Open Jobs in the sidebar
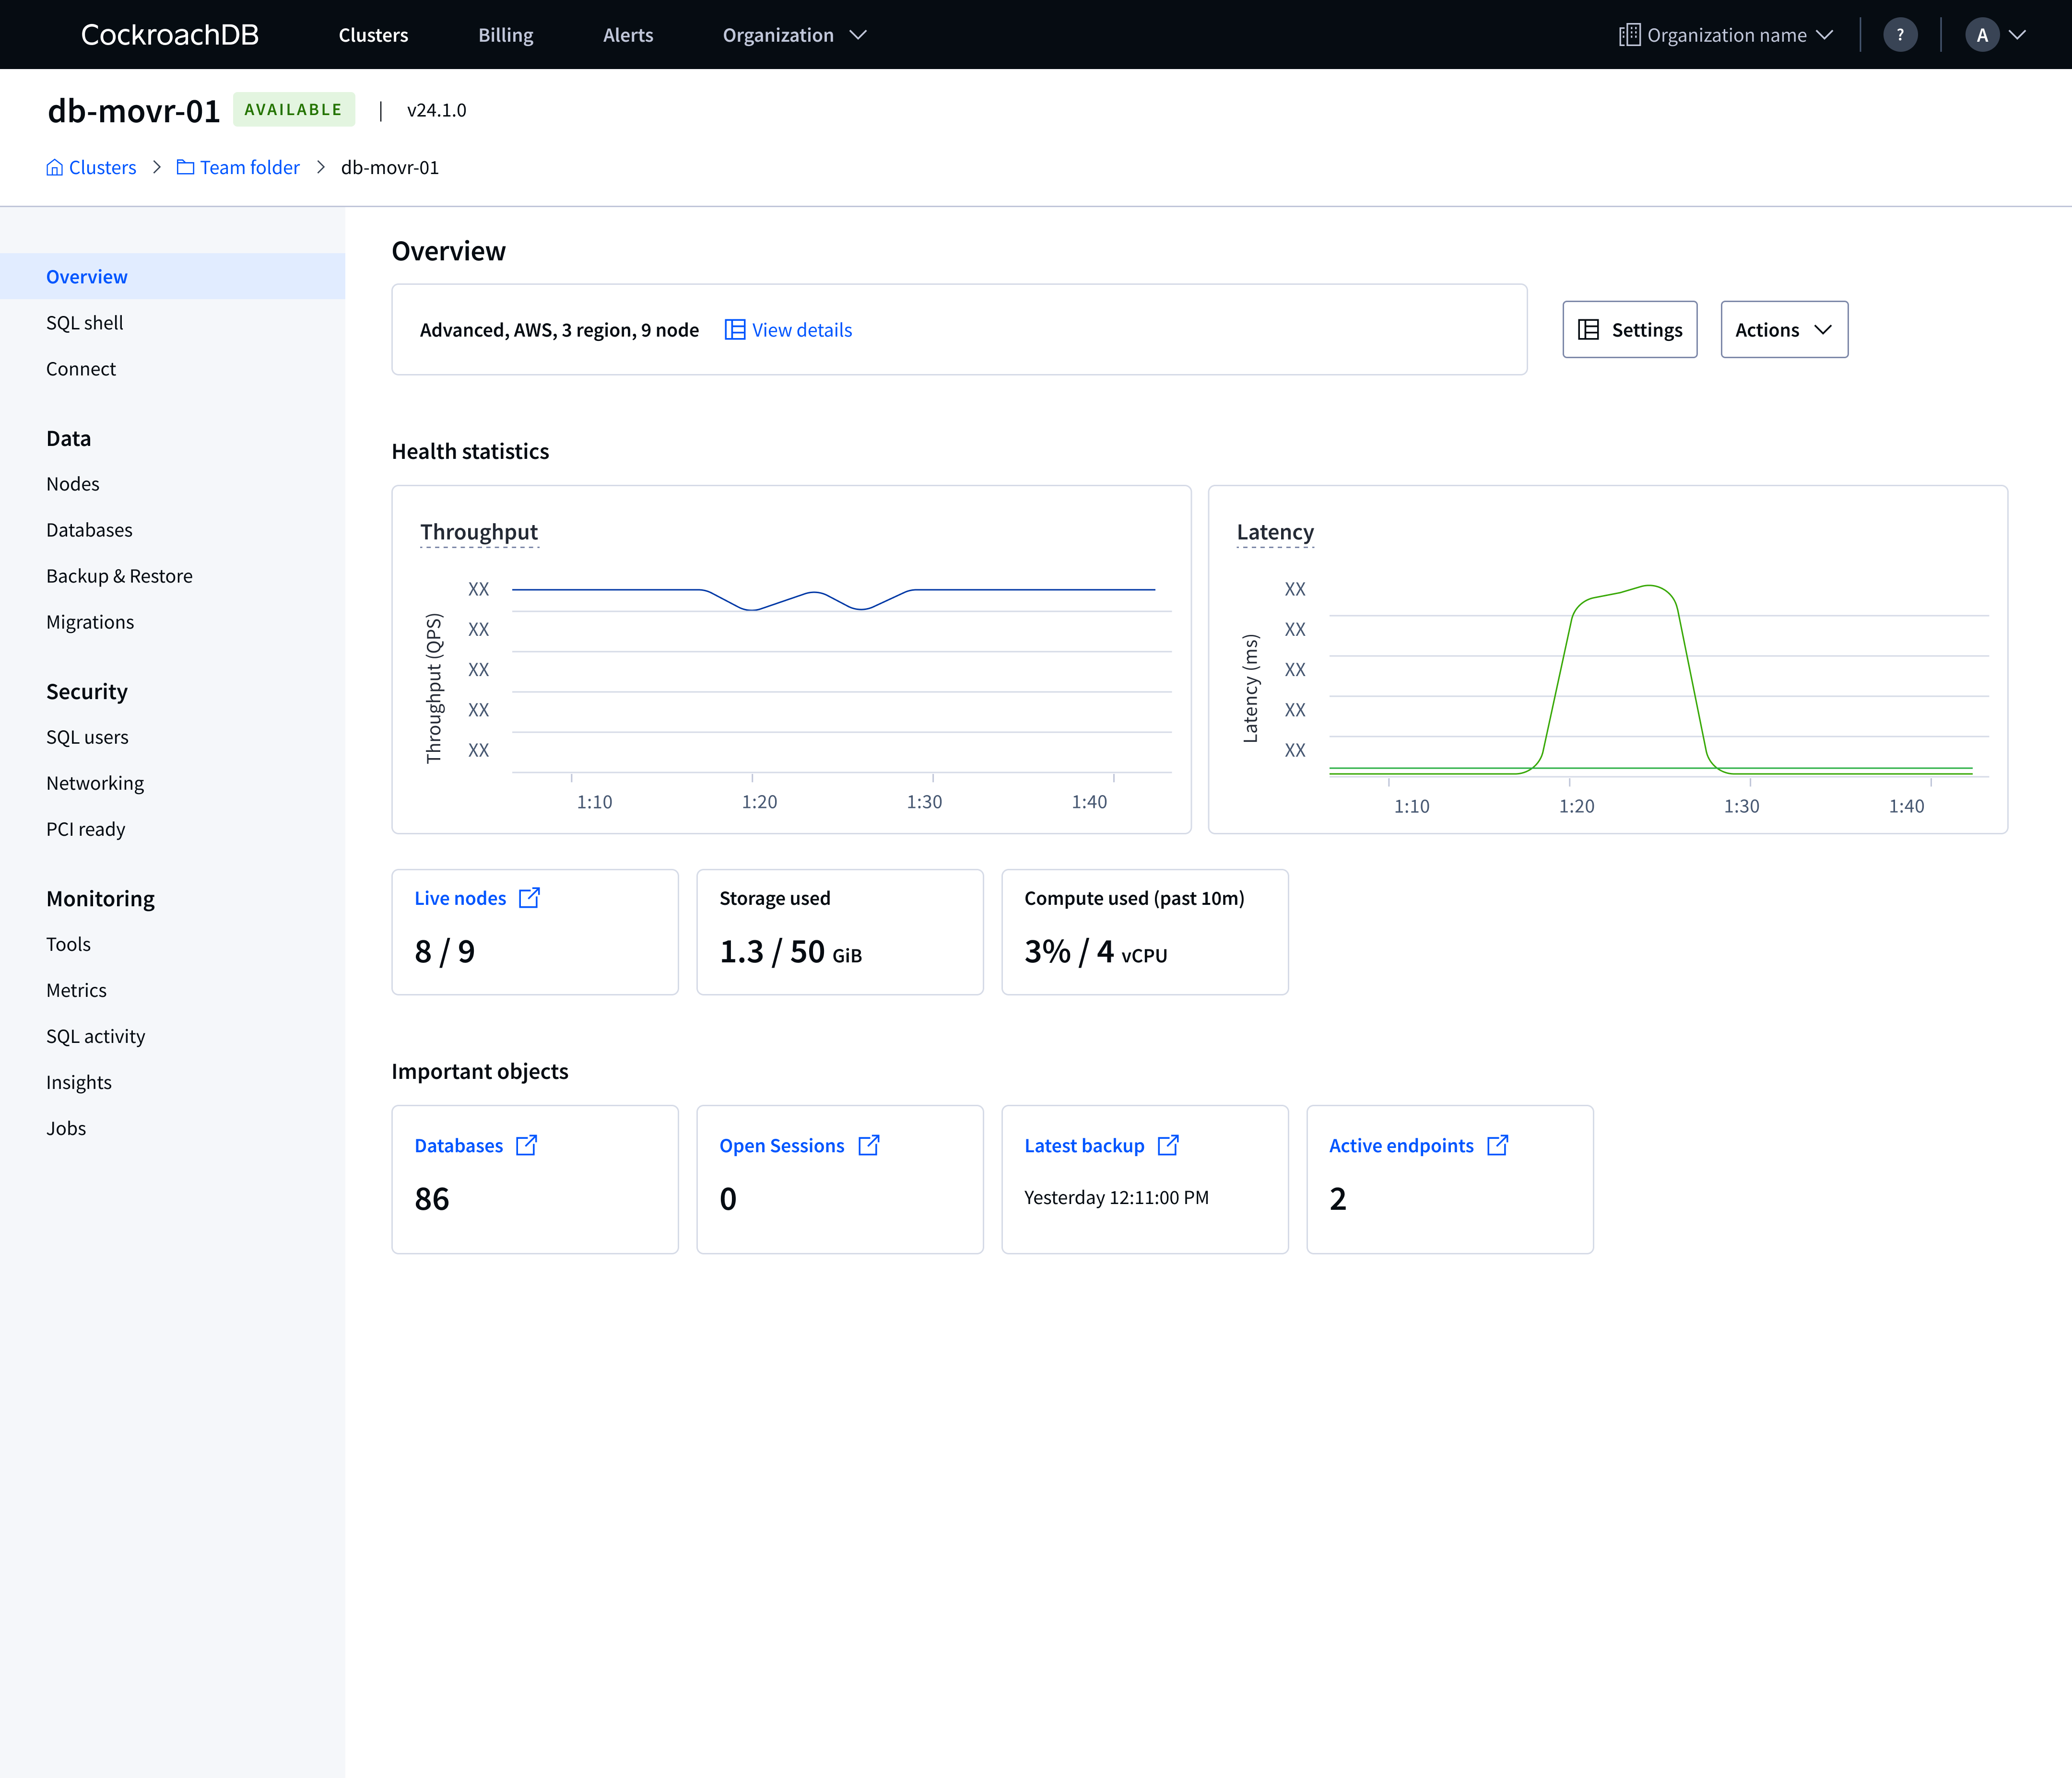This screenshot has width=2072, height=1778. (x=66, y=1128)
